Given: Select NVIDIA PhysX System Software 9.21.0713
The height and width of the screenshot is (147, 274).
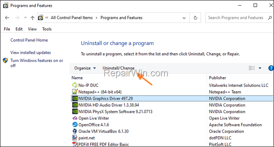Looking at the screenshot, I should pos(115,112).
